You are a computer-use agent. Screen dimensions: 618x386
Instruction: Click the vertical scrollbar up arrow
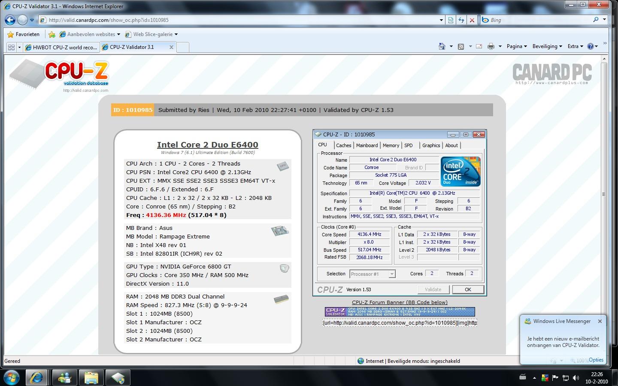(605, 59)
